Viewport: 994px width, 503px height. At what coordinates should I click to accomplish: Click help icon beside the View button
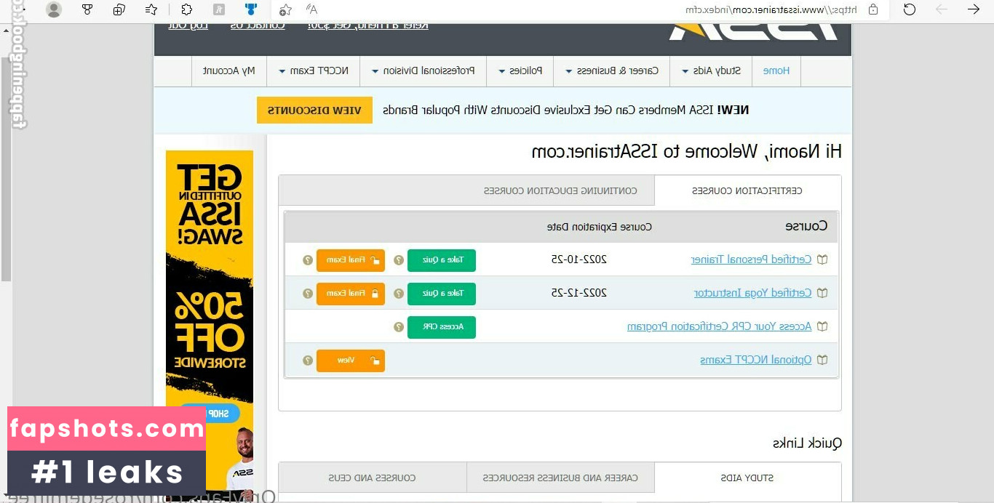(308, 361)
